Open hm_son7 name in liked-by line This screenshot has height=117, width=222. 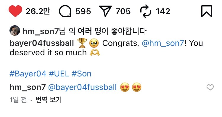click(41, 31)
